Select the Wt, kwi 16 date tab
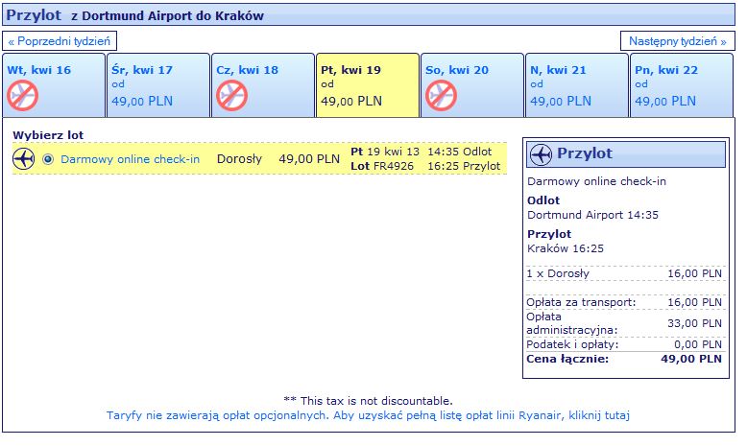The height and width of the screenshot is (446, 747). 54,85
